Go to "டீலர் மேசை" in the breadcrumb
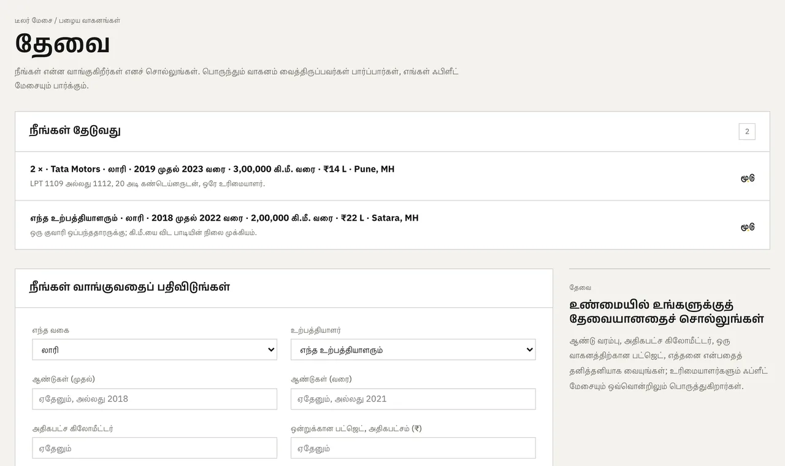Image resolution: width=785 pixels, height=466 pixels. (x=33, y=20)
